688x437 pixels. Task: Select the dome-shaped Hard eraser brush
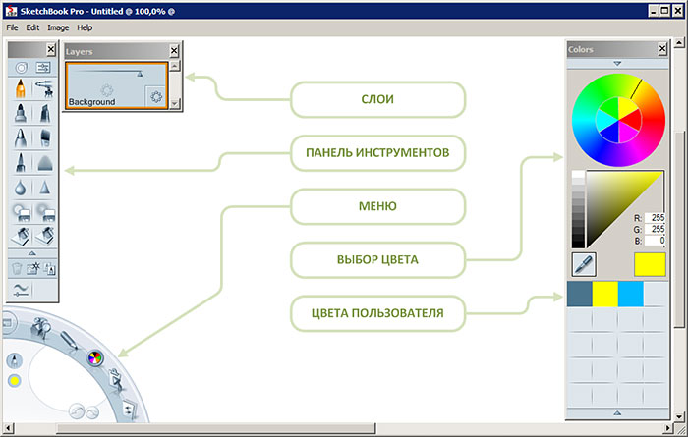click(44, 163)
